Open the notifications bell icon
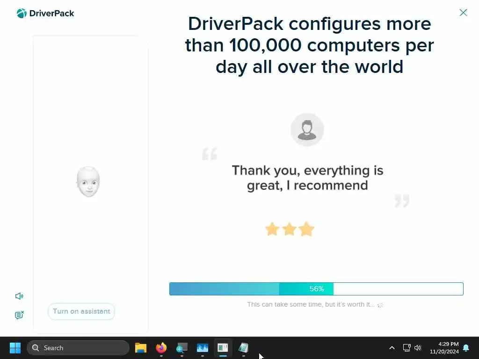 (466, 348)
